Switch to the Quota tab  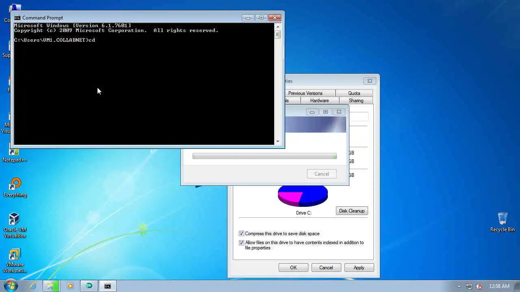pos(354,93)
